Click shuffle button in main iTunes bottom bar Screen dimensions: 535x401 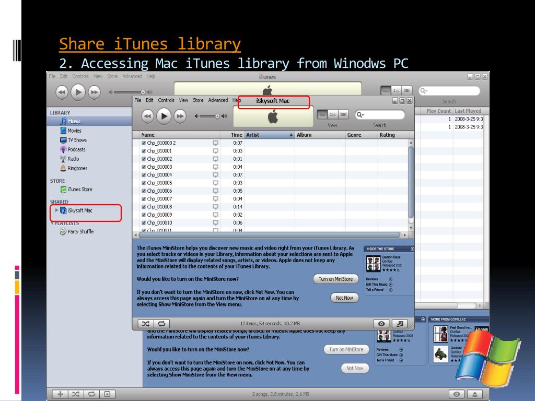[76, 394]
